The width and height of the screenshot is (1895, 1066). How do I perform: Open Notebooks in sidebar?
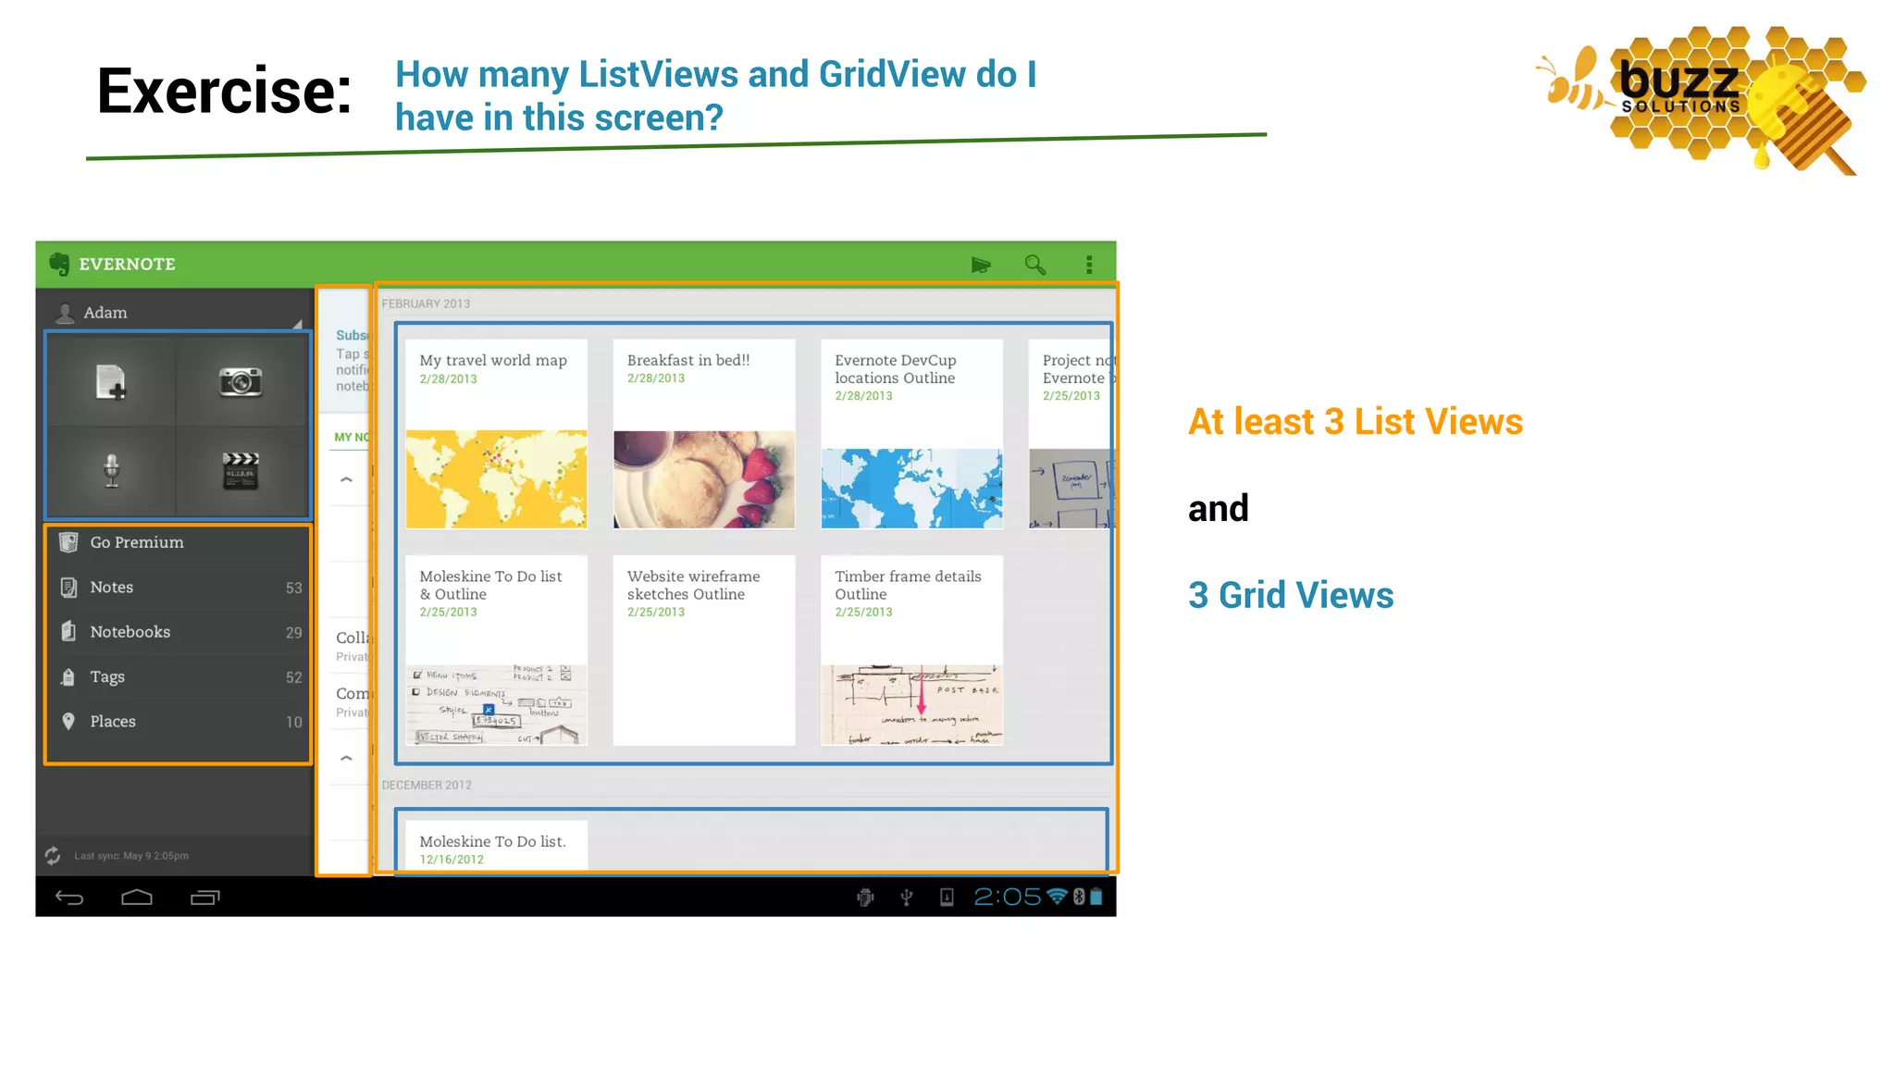click(x=178, y=632)
